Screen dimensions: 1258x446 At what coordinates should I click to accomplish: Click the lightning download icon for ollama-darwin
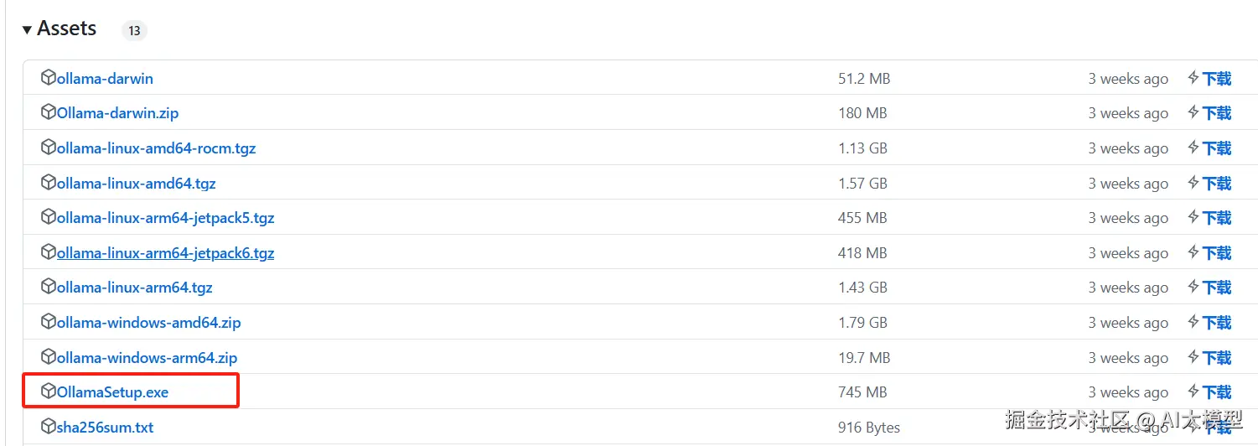pyautogui.click(x=1193, y=78)
